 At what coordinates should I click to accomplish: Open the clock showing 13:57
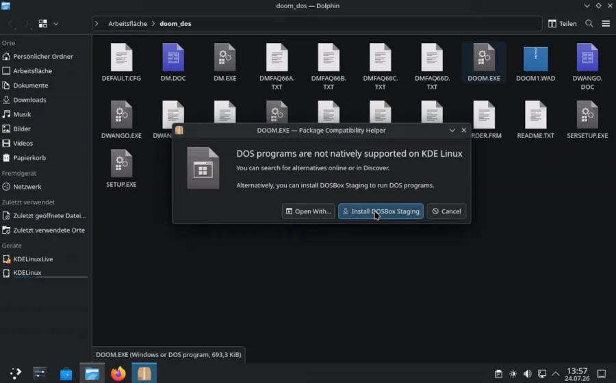pos(577,373)
